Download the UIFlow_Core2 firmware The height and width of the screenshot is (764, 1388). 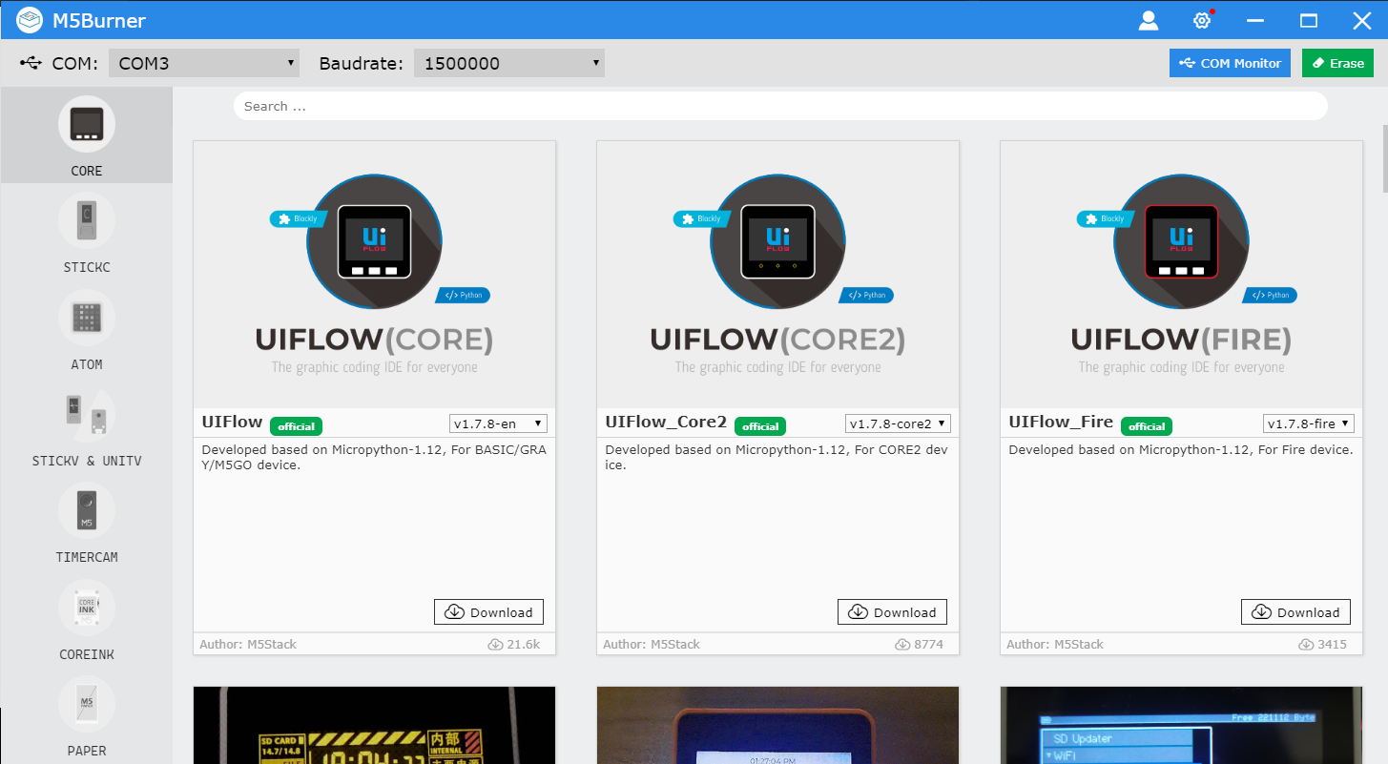pos(893,612)
